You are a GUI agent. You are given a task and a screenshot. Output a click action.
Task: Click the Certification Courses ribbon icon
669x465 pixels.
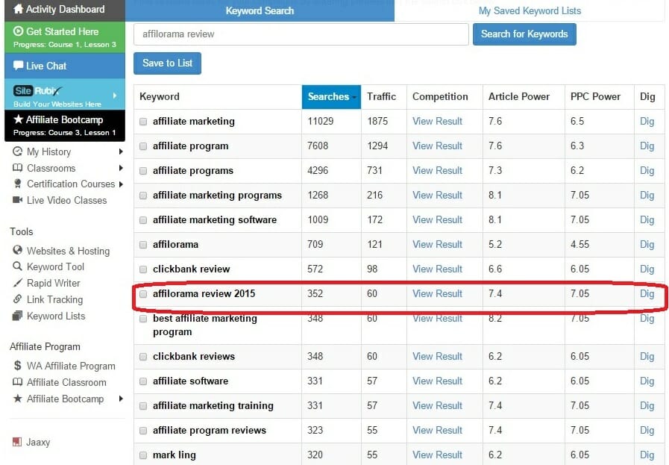[17, 184]
